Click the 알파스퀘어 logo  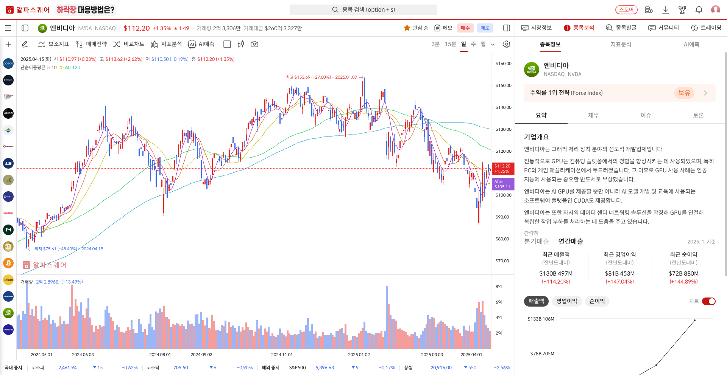[28, 10]
